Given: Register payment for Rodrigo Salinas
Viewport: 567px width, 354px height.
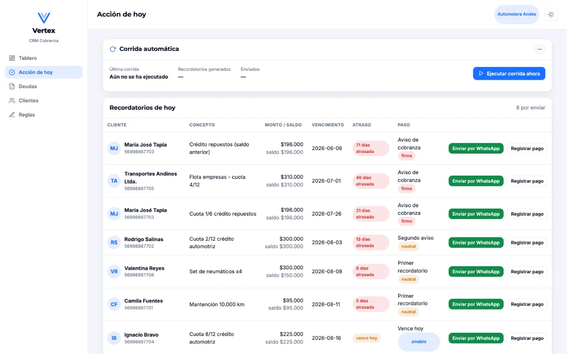Looking at the screenshot, I should 527,243.
